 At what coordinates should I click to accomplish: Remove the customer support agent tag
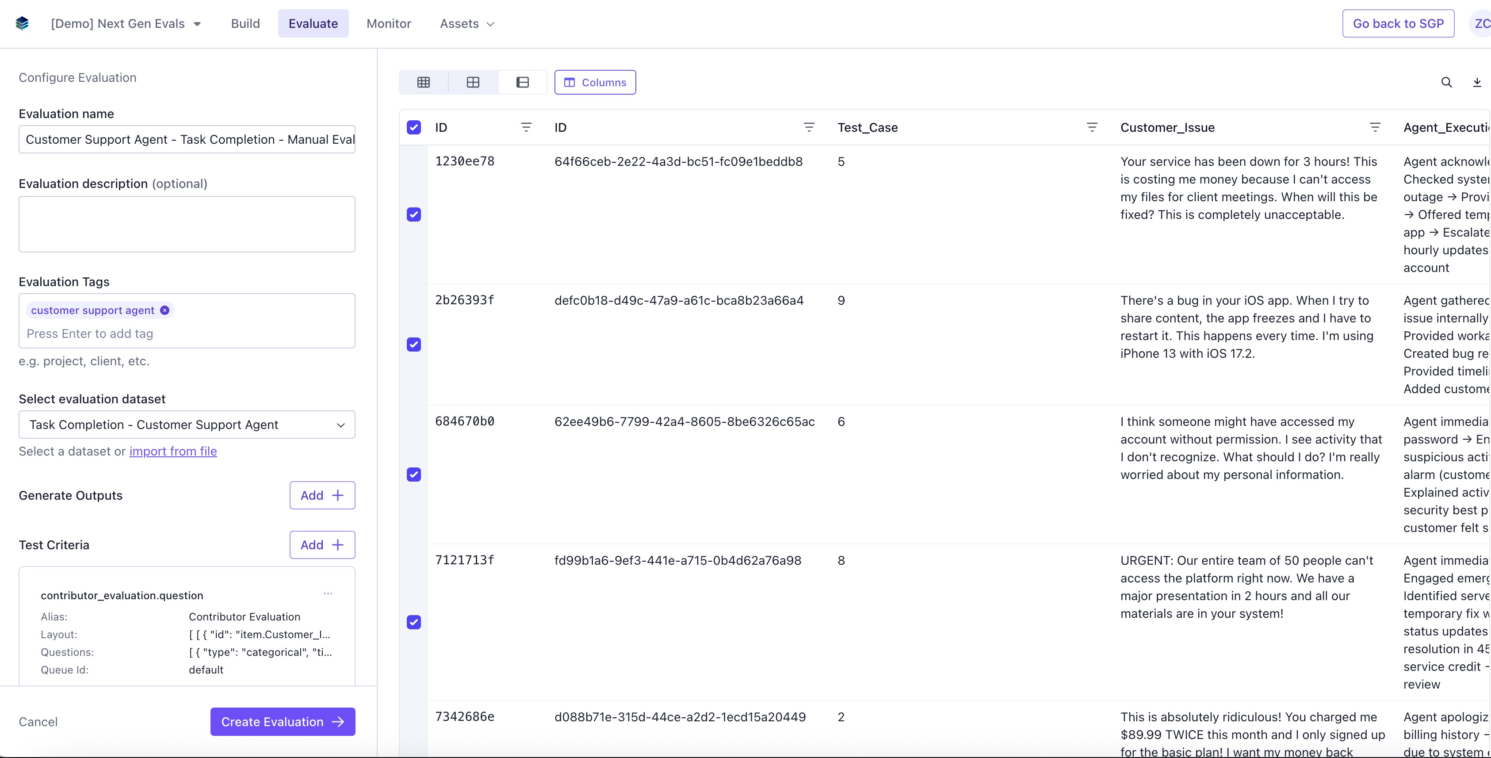pos(165,310)
